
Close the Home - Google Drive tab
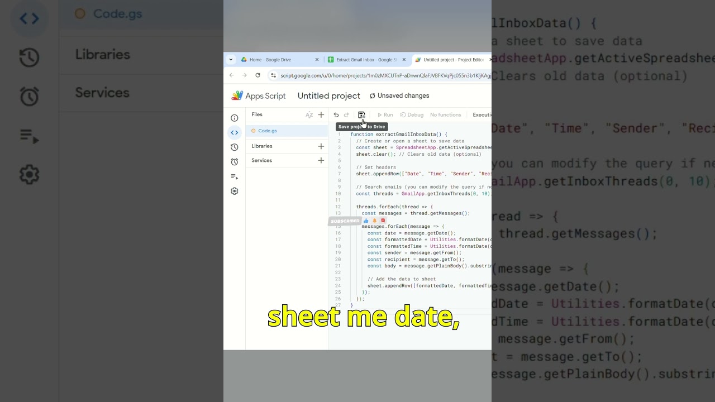317,60
